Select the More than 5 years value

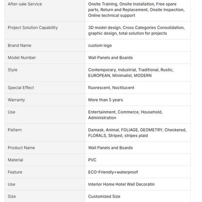click(105, 100)
